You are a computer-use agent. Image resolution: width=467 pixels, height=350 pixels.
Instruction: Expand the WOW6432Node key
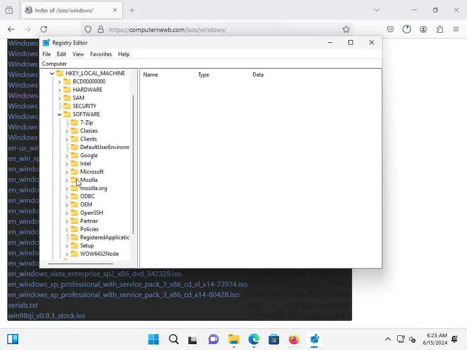pos(67,254)
